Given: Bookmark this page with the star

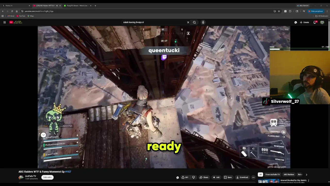Looking at the screenshot, I should (279, 11).
